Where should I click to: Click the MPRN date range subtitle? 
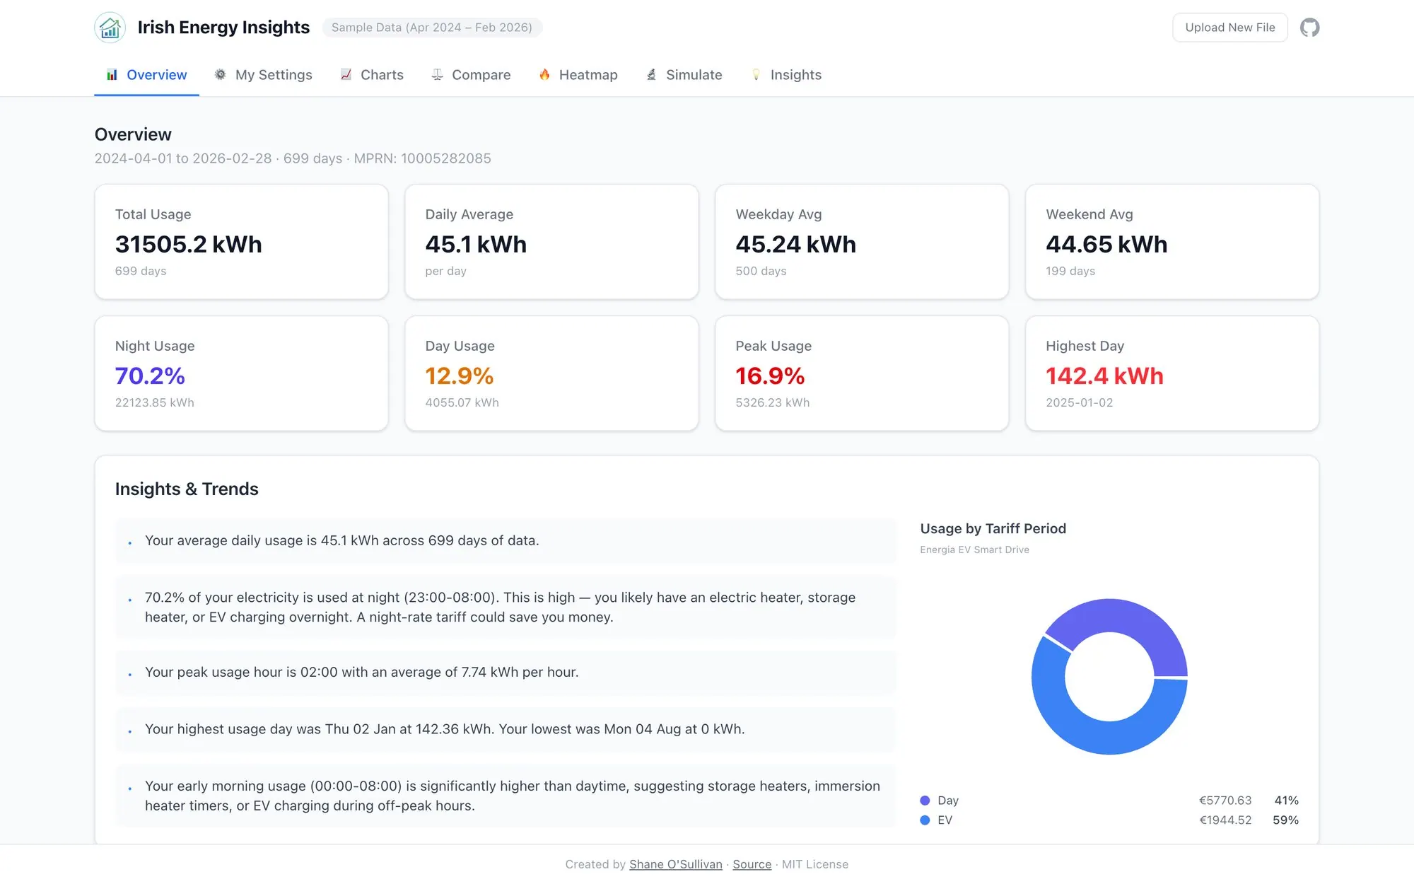(x=293, y=158)
